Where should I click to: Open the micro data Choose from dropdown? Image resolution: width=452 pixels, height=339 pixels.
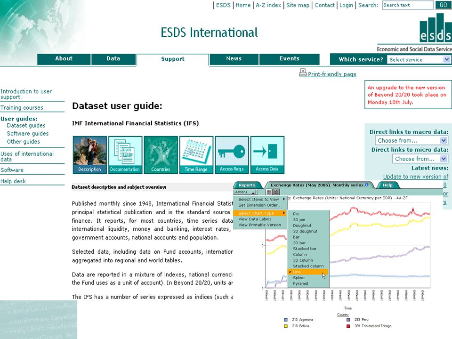[420, 159]
